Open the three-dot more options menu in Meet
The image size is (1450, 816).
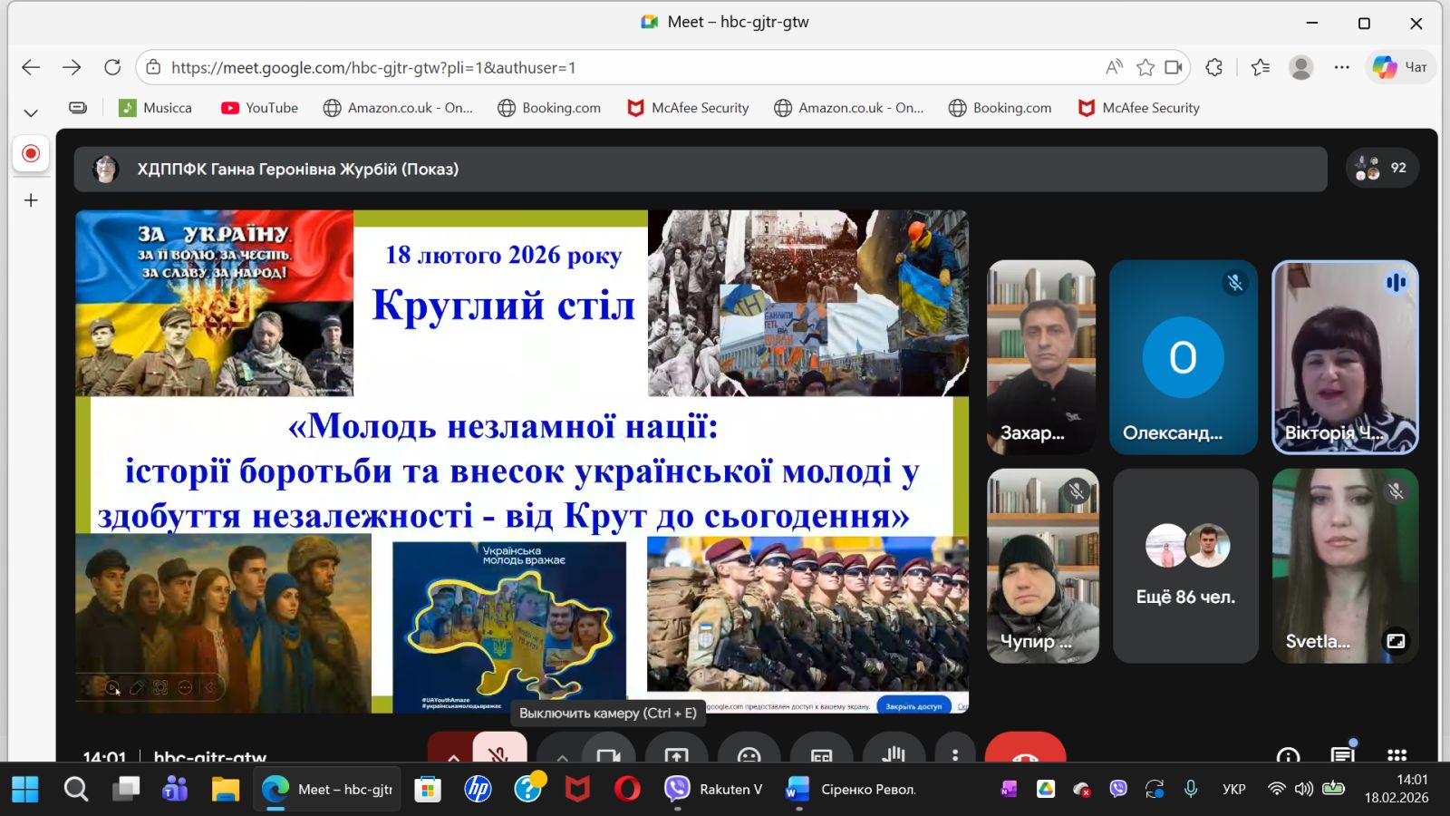click(954, 754)
